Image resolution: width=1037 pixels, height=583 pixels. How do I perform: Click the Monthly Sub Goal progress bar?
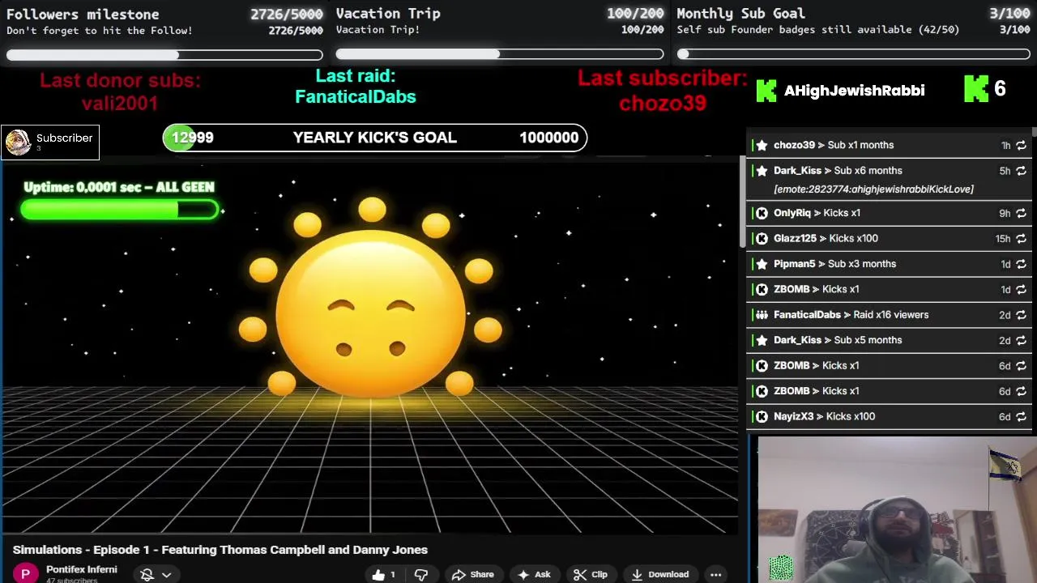[853, 54]
